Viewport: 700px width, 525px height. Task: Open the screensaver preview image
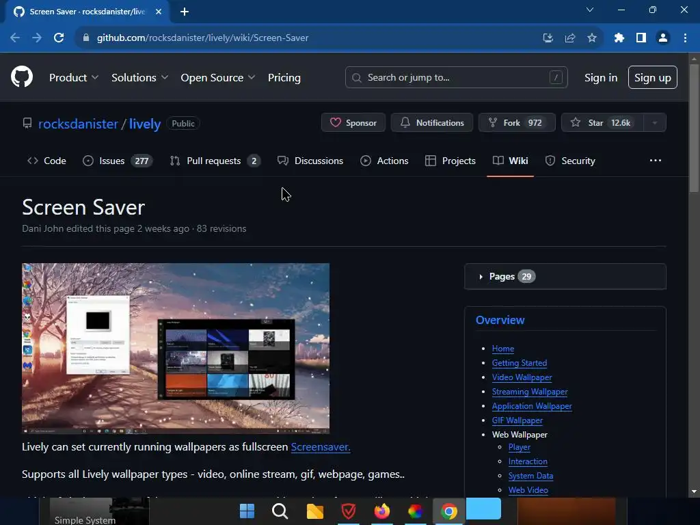[176, 348]
